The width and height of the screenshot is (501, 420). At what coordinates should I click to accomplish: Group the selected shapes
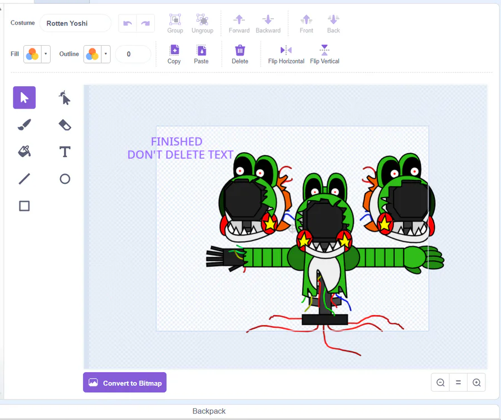tap(175, 23)
